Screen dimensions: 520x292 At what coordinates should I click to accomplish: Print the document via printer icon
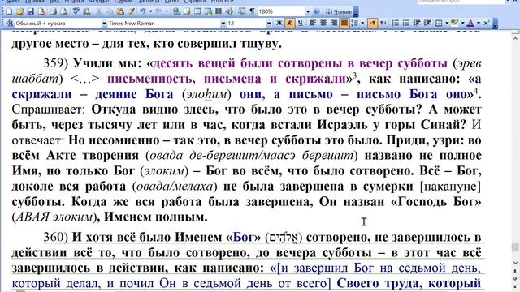pos(53,11)
